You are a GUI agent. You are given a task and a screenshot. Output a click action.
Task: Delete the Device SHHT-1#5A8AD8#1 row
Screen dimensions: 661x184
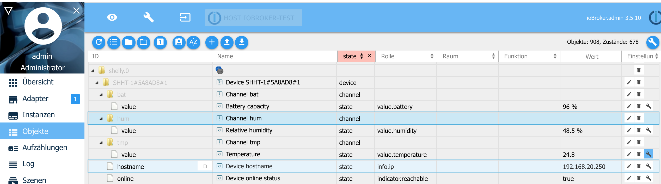[639, 82]
